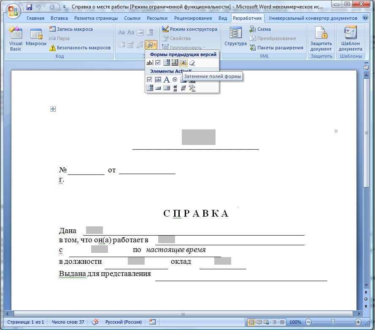375x330 pixels.
Task: Click Страница: 1 из 1 indicator
Action: tap(26, 322)
